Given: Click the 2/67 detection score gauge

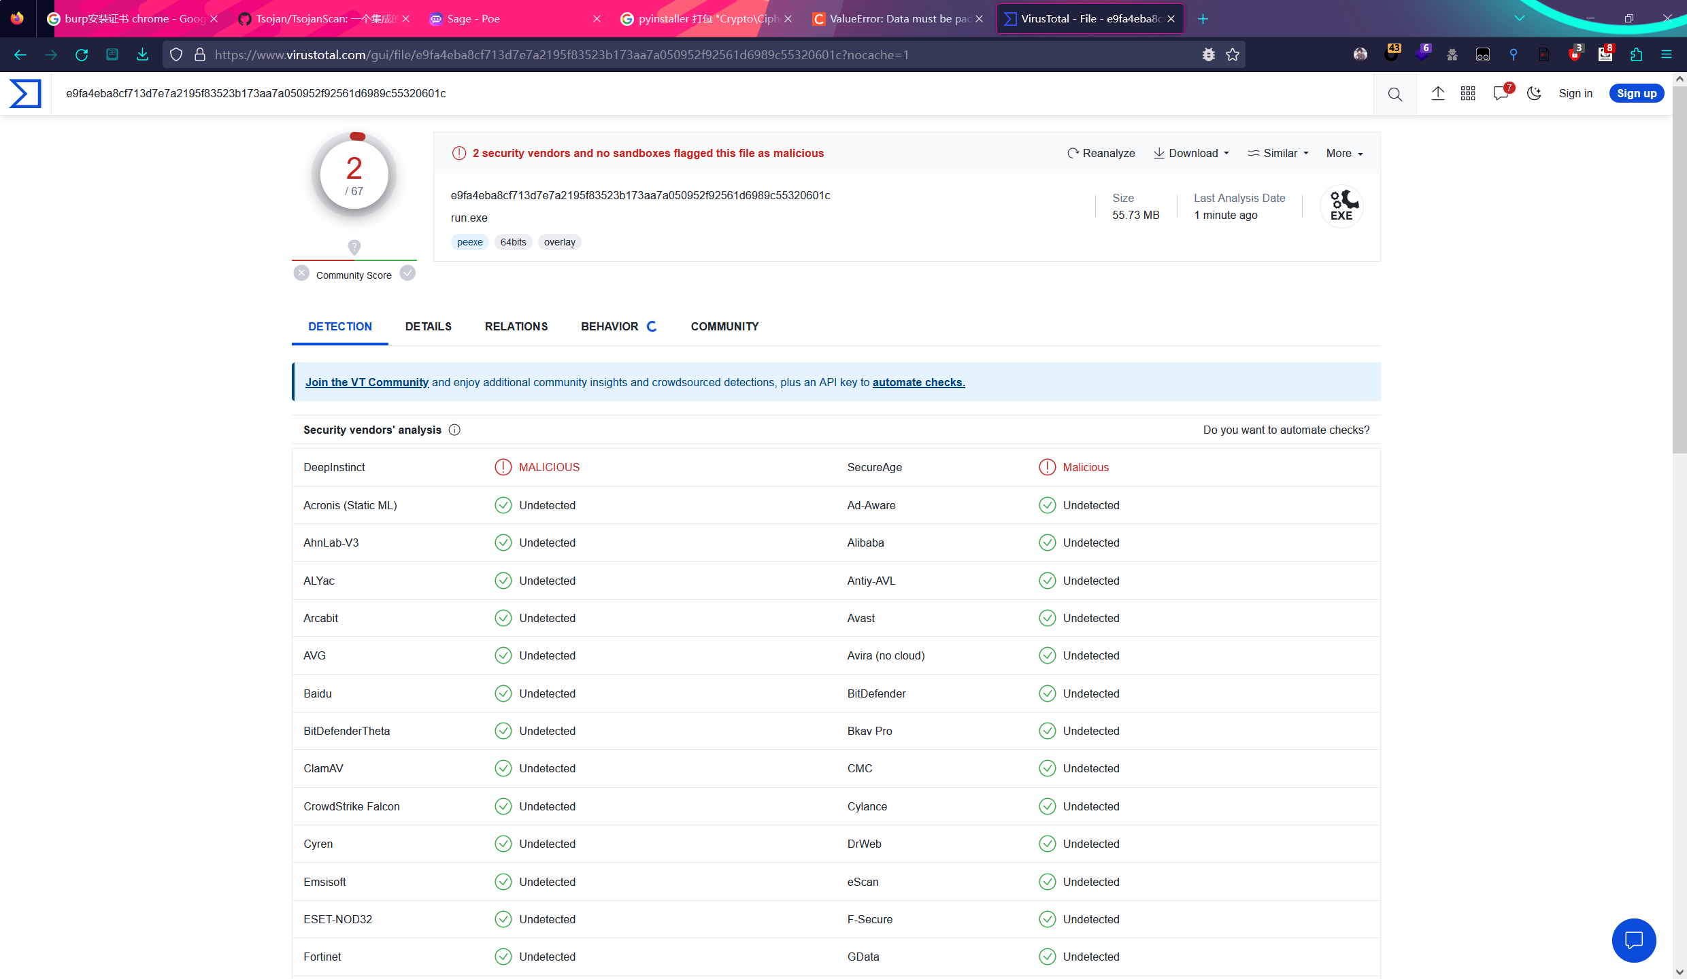Looking at the screenshot, I should pos(354,175).
